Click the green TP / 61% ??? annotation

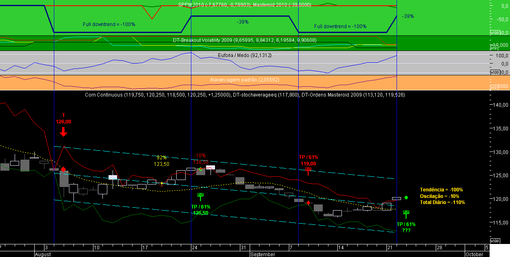[406, 227]
